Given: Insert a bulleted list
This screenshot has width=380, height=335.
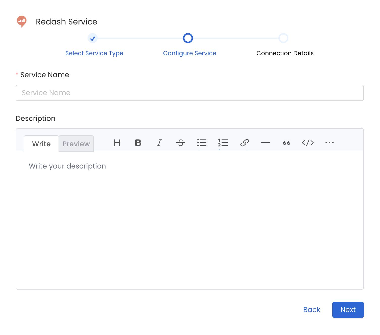Looking at the screenshot, I should [202, 143].
